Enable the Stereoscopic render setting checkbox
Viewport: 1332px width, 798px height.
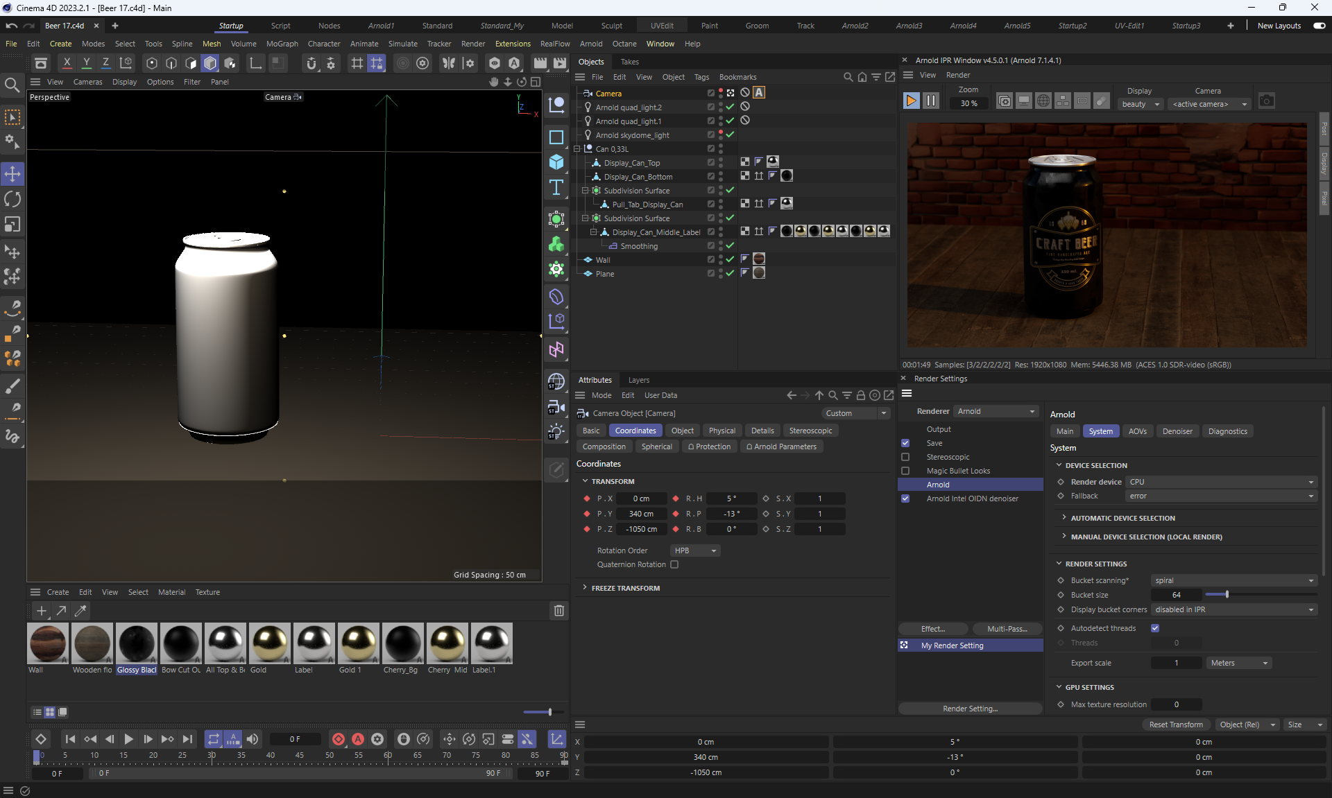point(905,457)
